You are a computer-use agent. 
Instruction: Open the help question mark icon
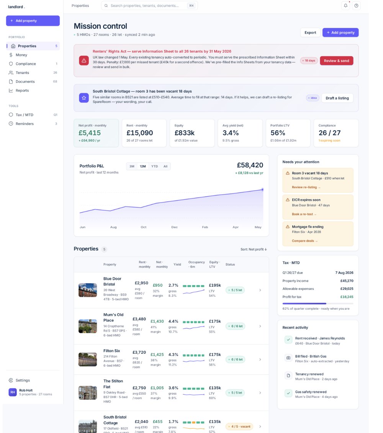[357, 5]
